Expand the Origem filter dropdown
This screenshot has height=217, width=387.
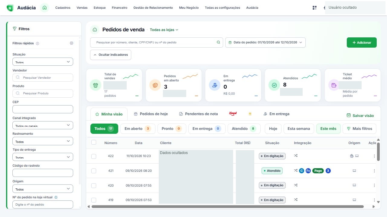point(43,189)
